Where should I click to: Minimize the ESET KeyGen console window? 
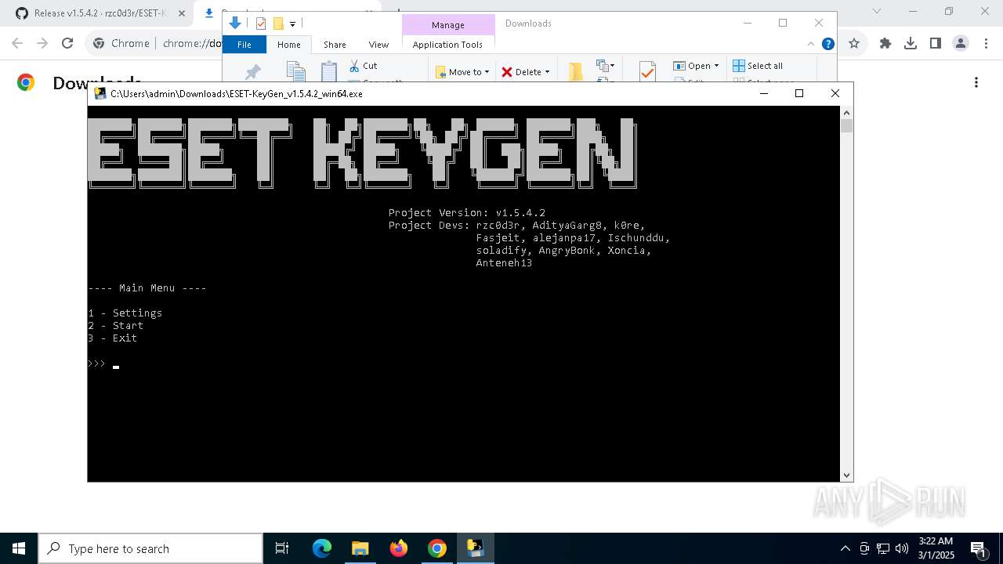(x=764, y=93)
